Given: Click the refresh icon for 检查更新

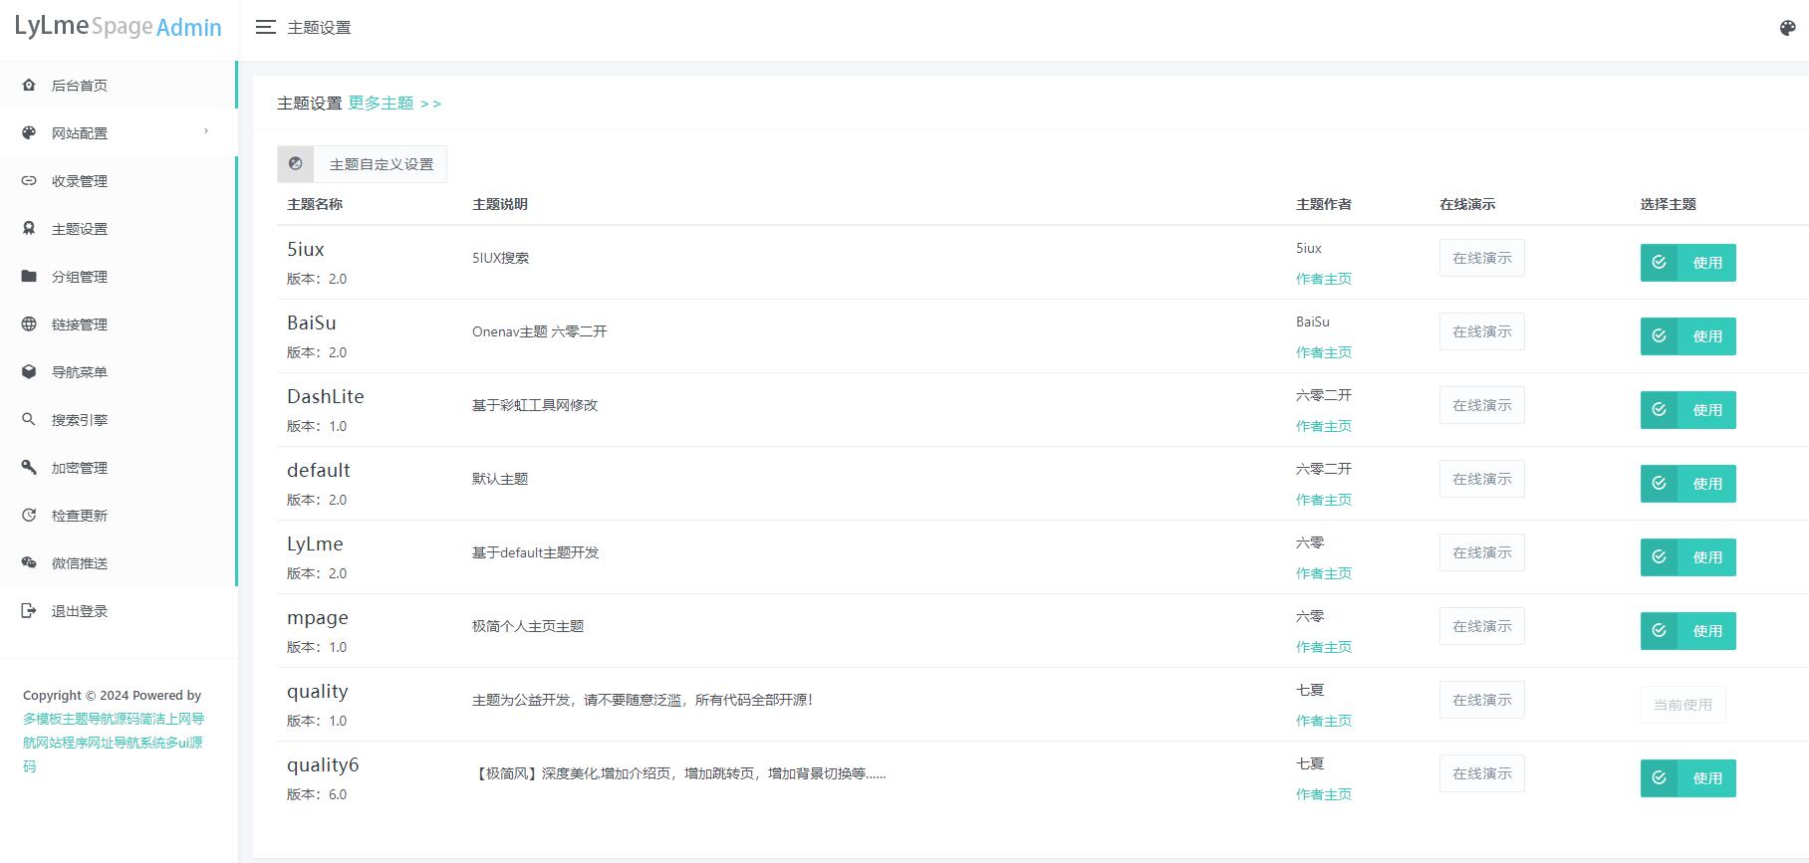Looking at the screenshot, I should tap(29, 516).
